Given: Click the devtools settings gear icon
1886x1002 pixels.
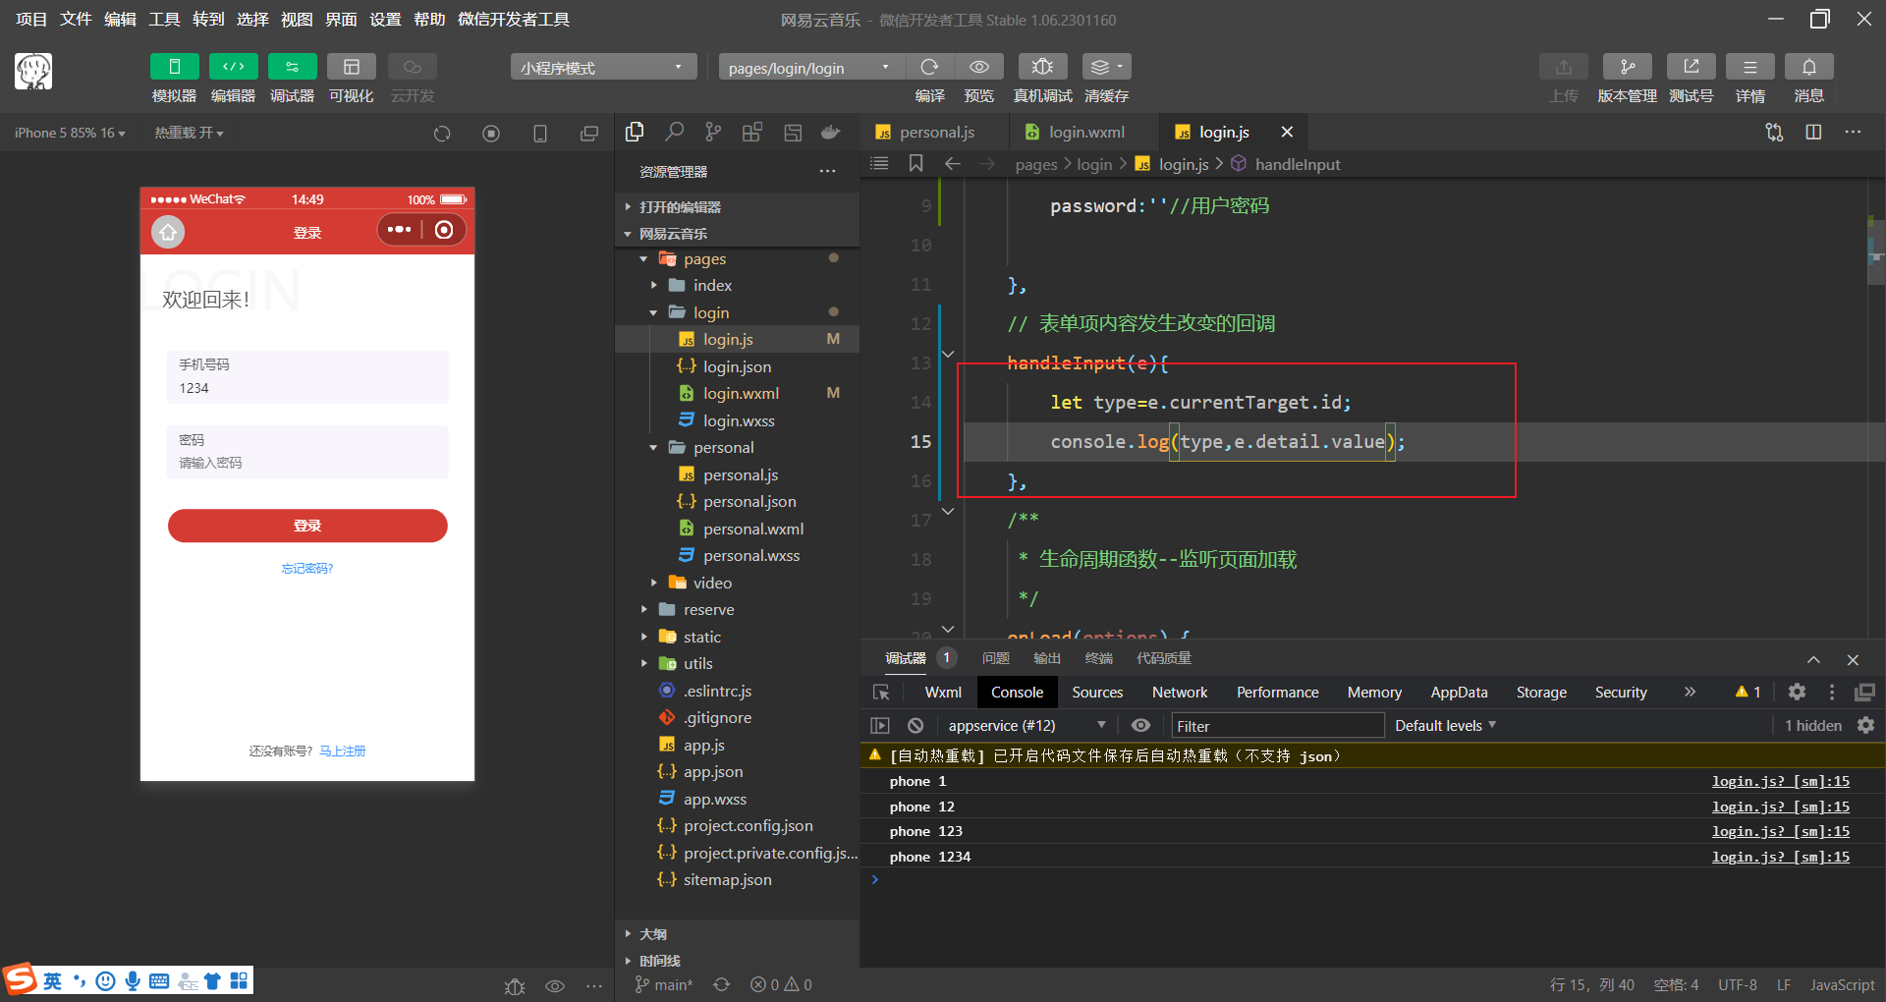Looking at the screenshot, I should (x=1797, y=692).
